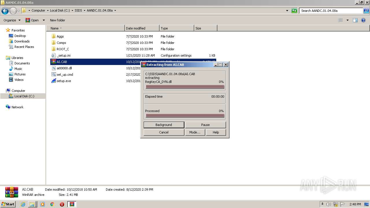Screen dimensions: 370x208
Task: Select the Aggs folder icon
Action: coord(53,36)
